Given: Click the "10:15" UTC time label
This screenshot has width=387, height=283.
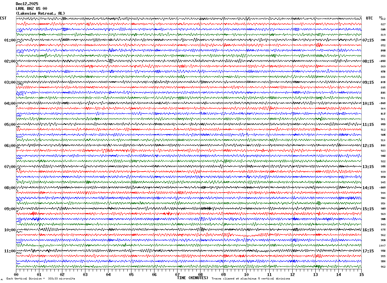Looking at the screenshot, I should (368, 103).
